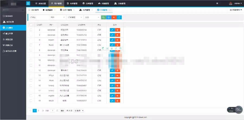This screenshot has width=244, height=120.
Task: Edit subscription row ID 2
Action: (x=112, y=30)
